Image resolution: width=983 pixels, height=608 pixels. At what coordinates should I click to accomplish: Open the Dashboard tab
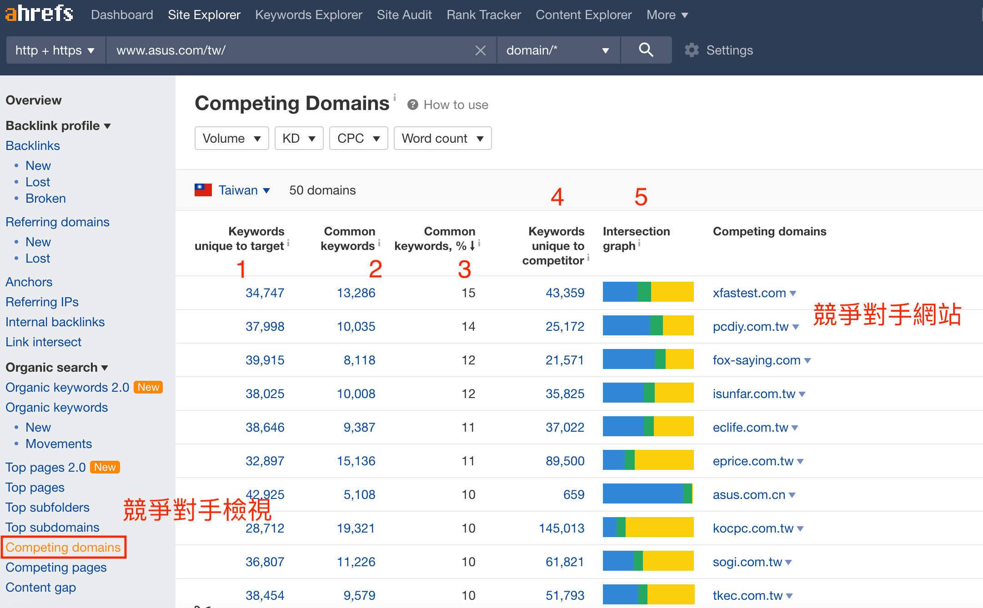122,15
